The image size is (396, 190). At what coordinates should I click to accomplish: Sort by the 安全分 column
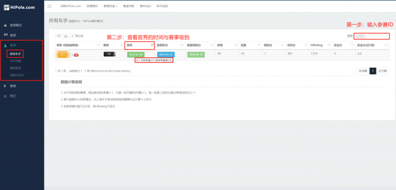coord(343,45)
